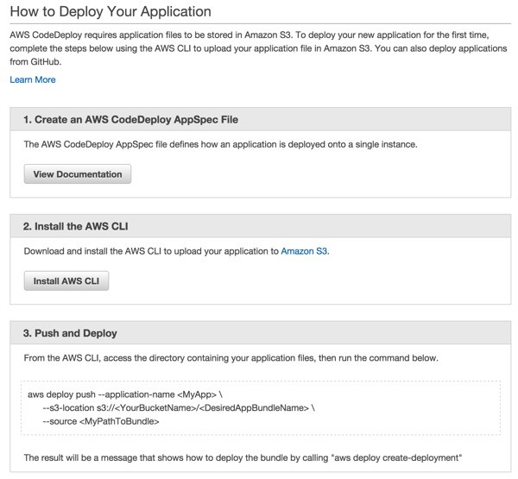Open the Learn More link
518x479 pixels.
[33, 79]
